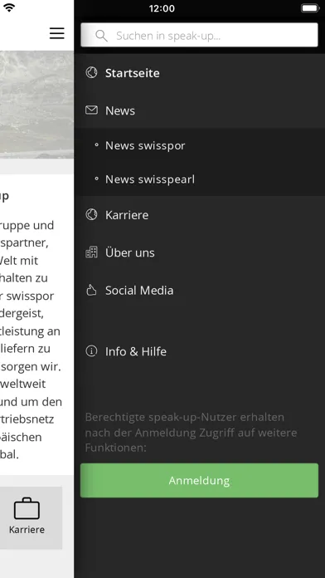Click the Karriere label on the page tile

pyautogui.click(x=27, y=530)
